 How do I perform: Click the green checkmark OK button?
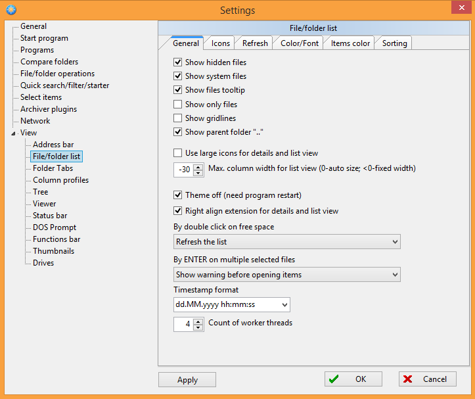[353, 379]
